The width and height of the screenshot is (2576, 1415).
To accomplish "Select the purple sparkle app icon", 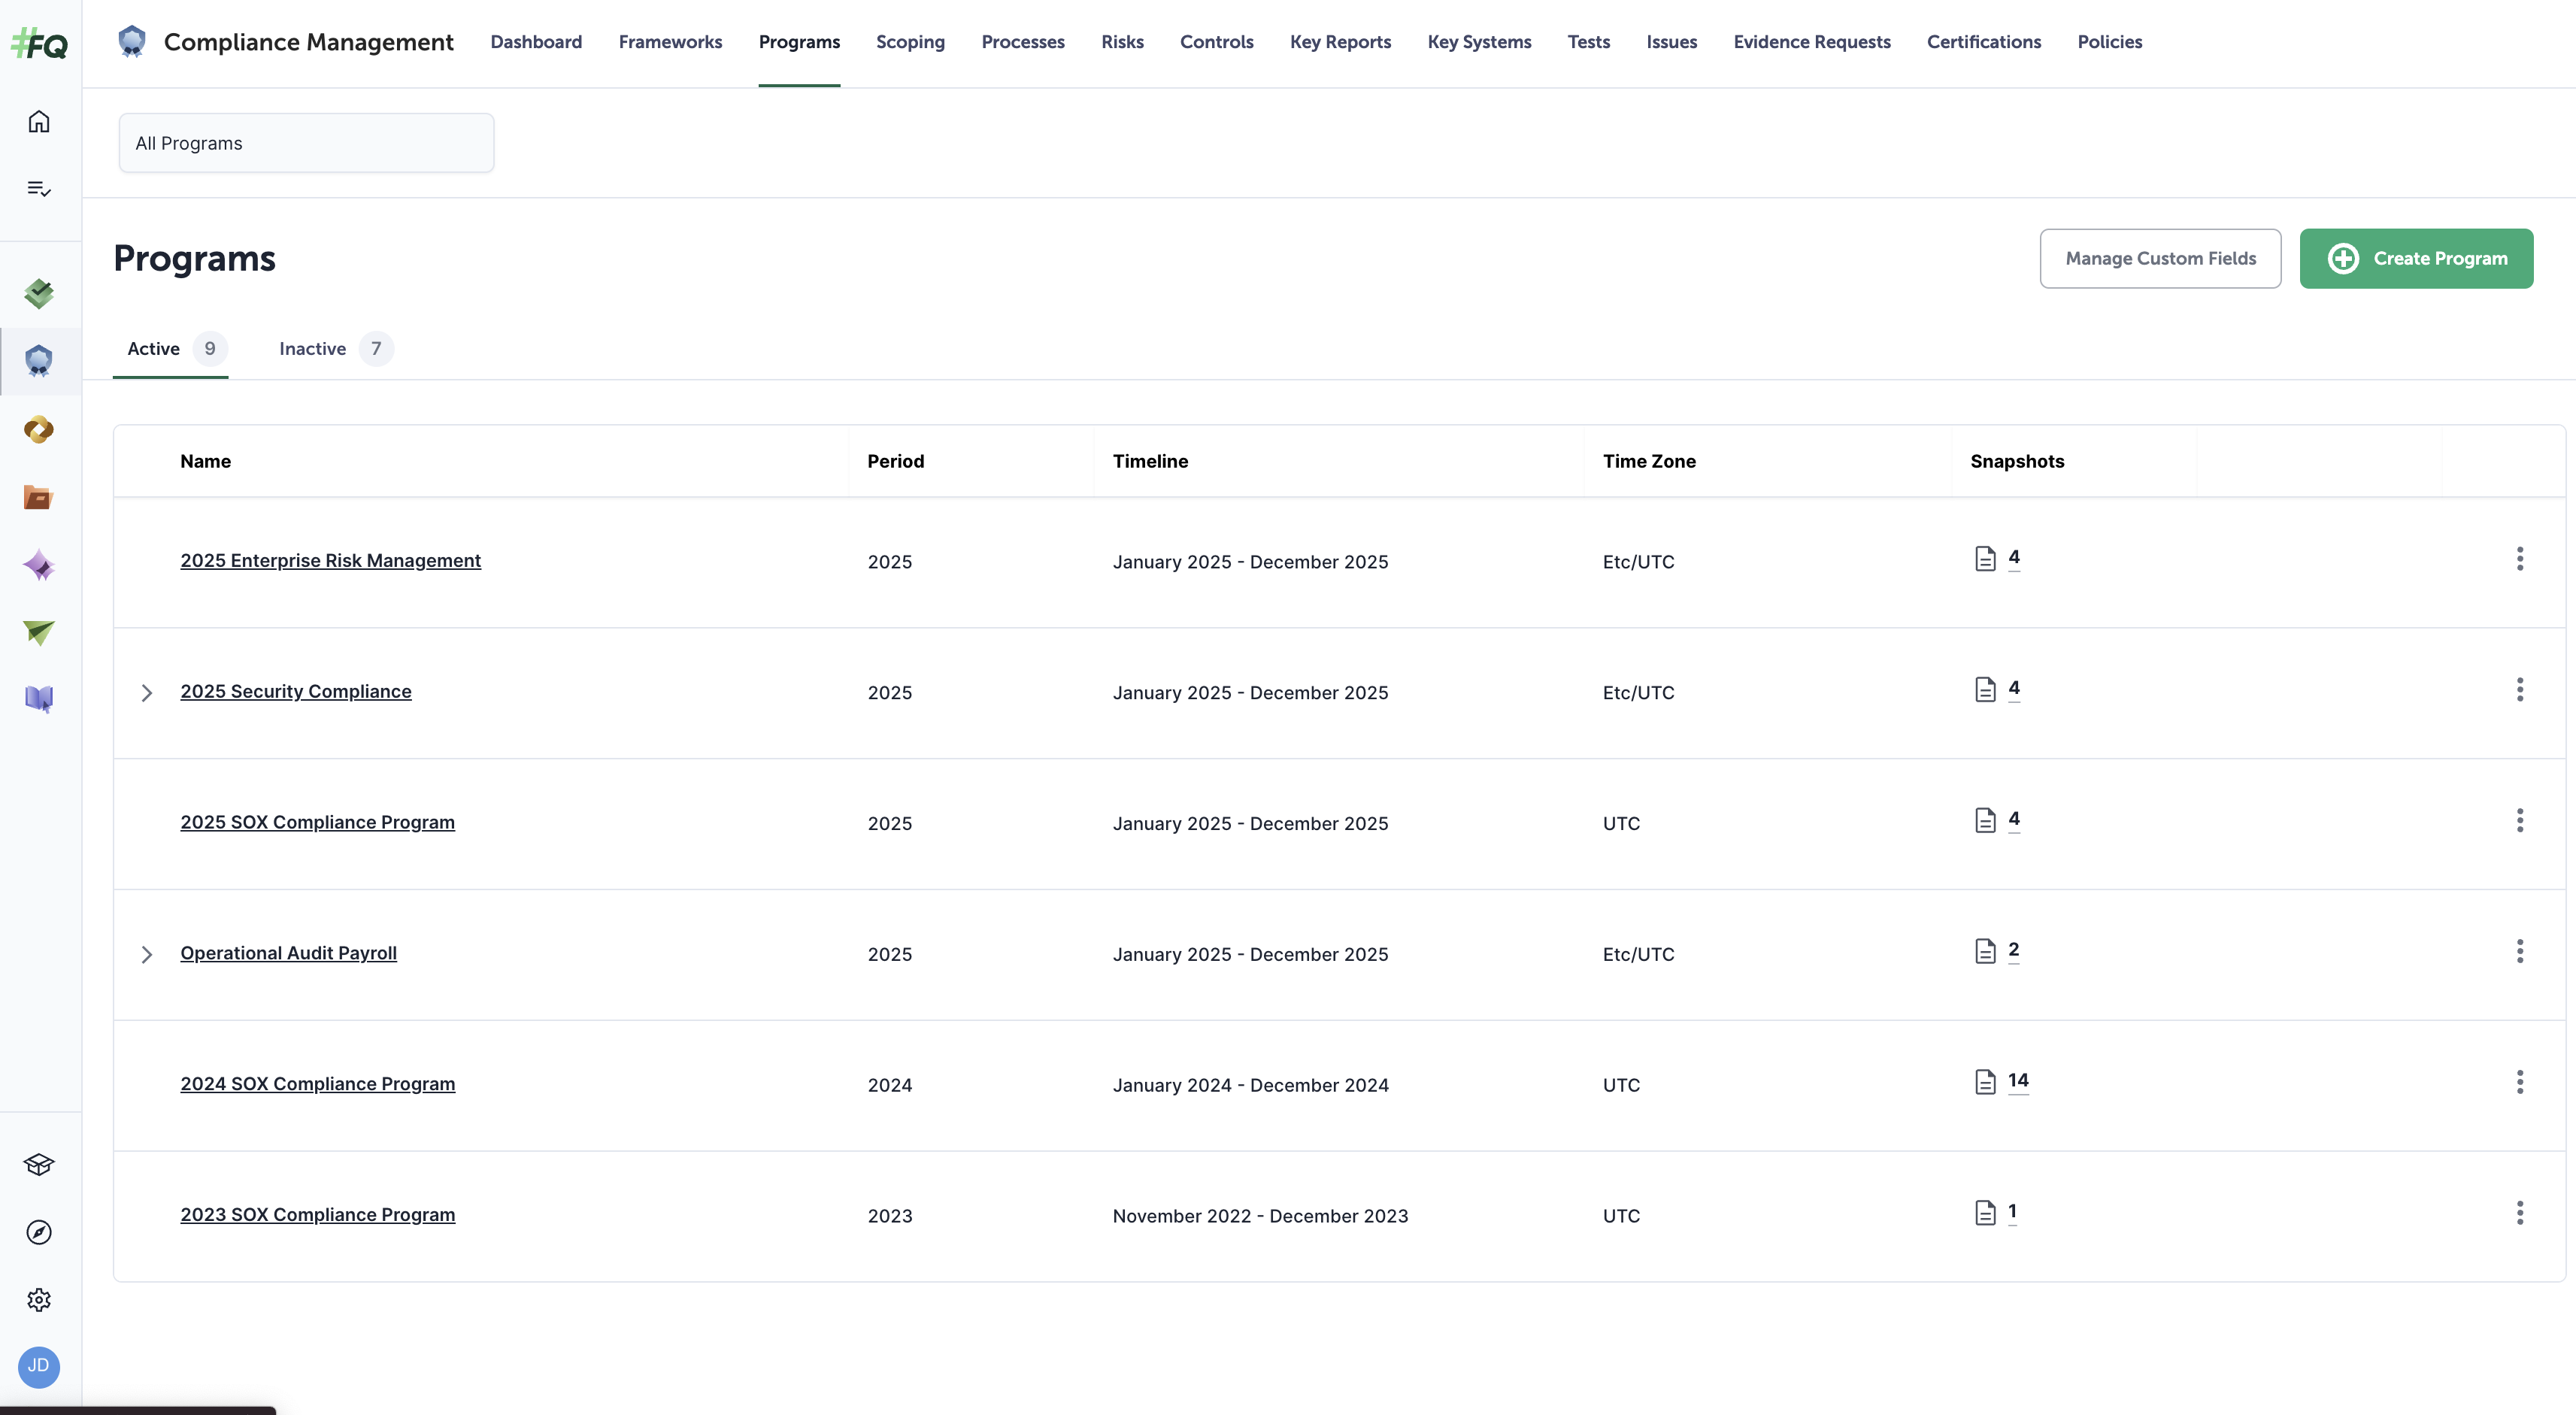I will pos(39,565).
